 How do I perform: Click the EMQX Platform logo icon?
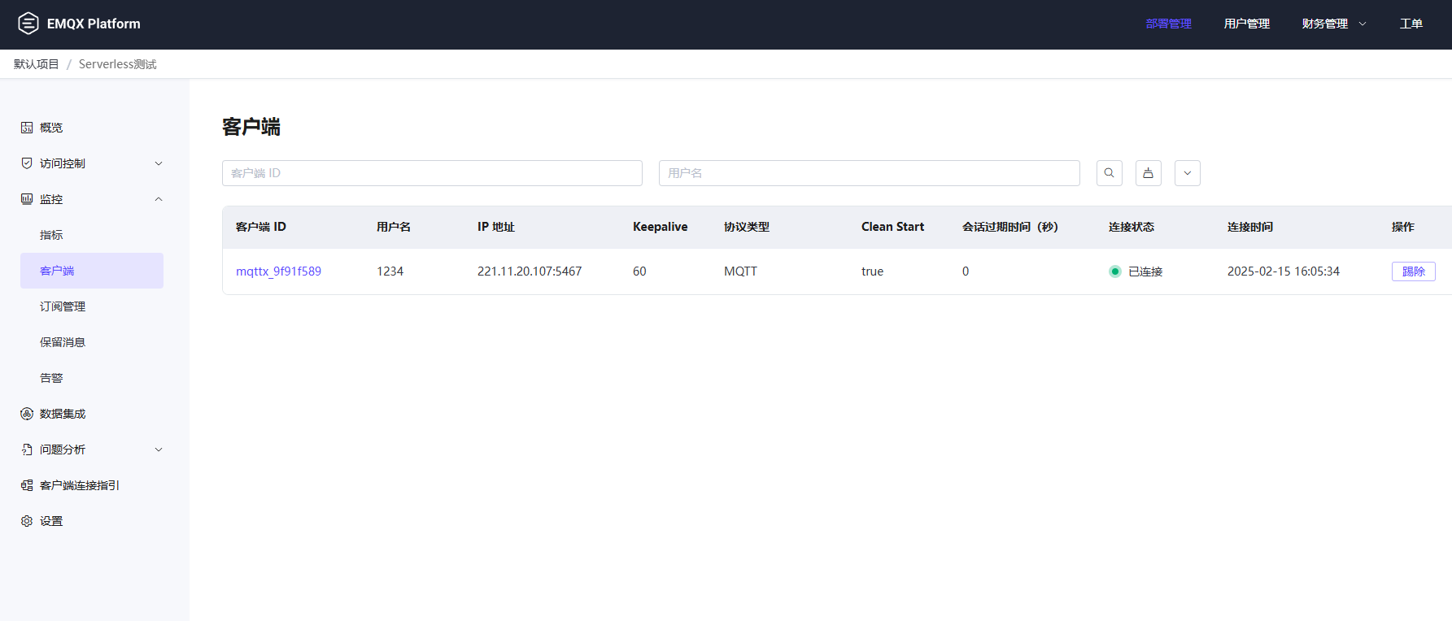click(28, 24)
